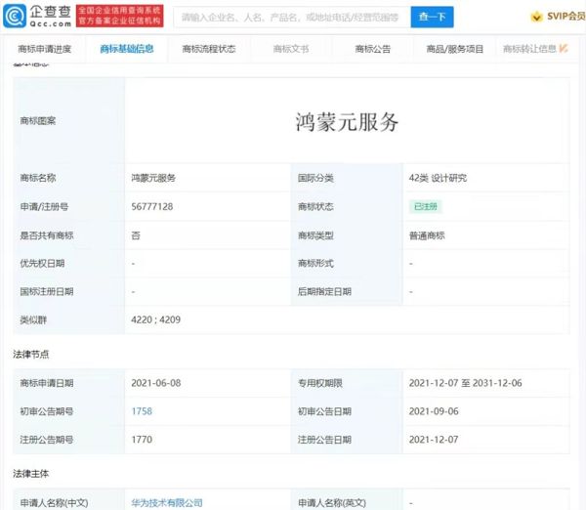Image resolution: width=586 pixels, height=510 pixels.
Task: Select the exclusive period 2021-12-07 至 2031-12-06
Action: click(x=465, y=383)
